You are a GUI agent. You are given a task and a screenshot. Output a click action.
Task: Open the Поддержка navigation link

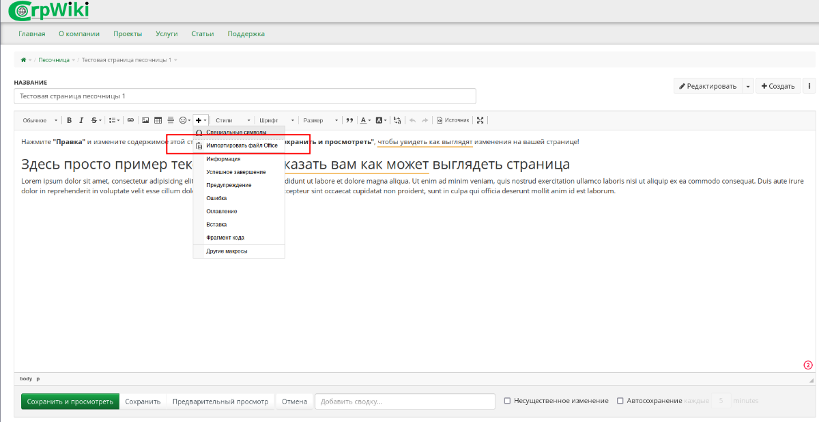click(246, 33)
